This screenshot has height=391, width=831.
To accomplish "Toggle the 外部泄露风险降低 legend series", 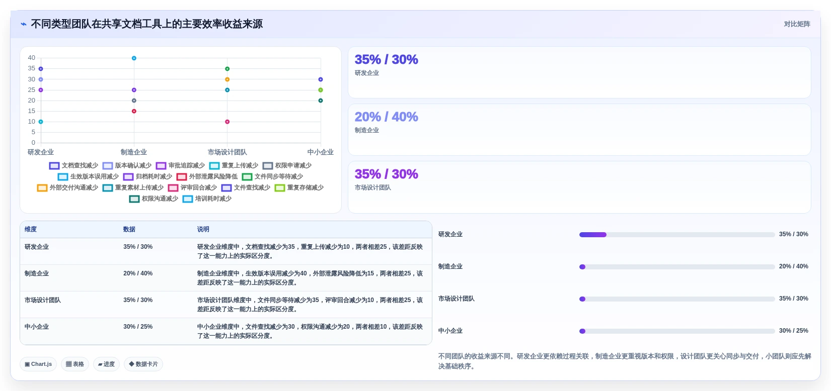I will [207, 176].
